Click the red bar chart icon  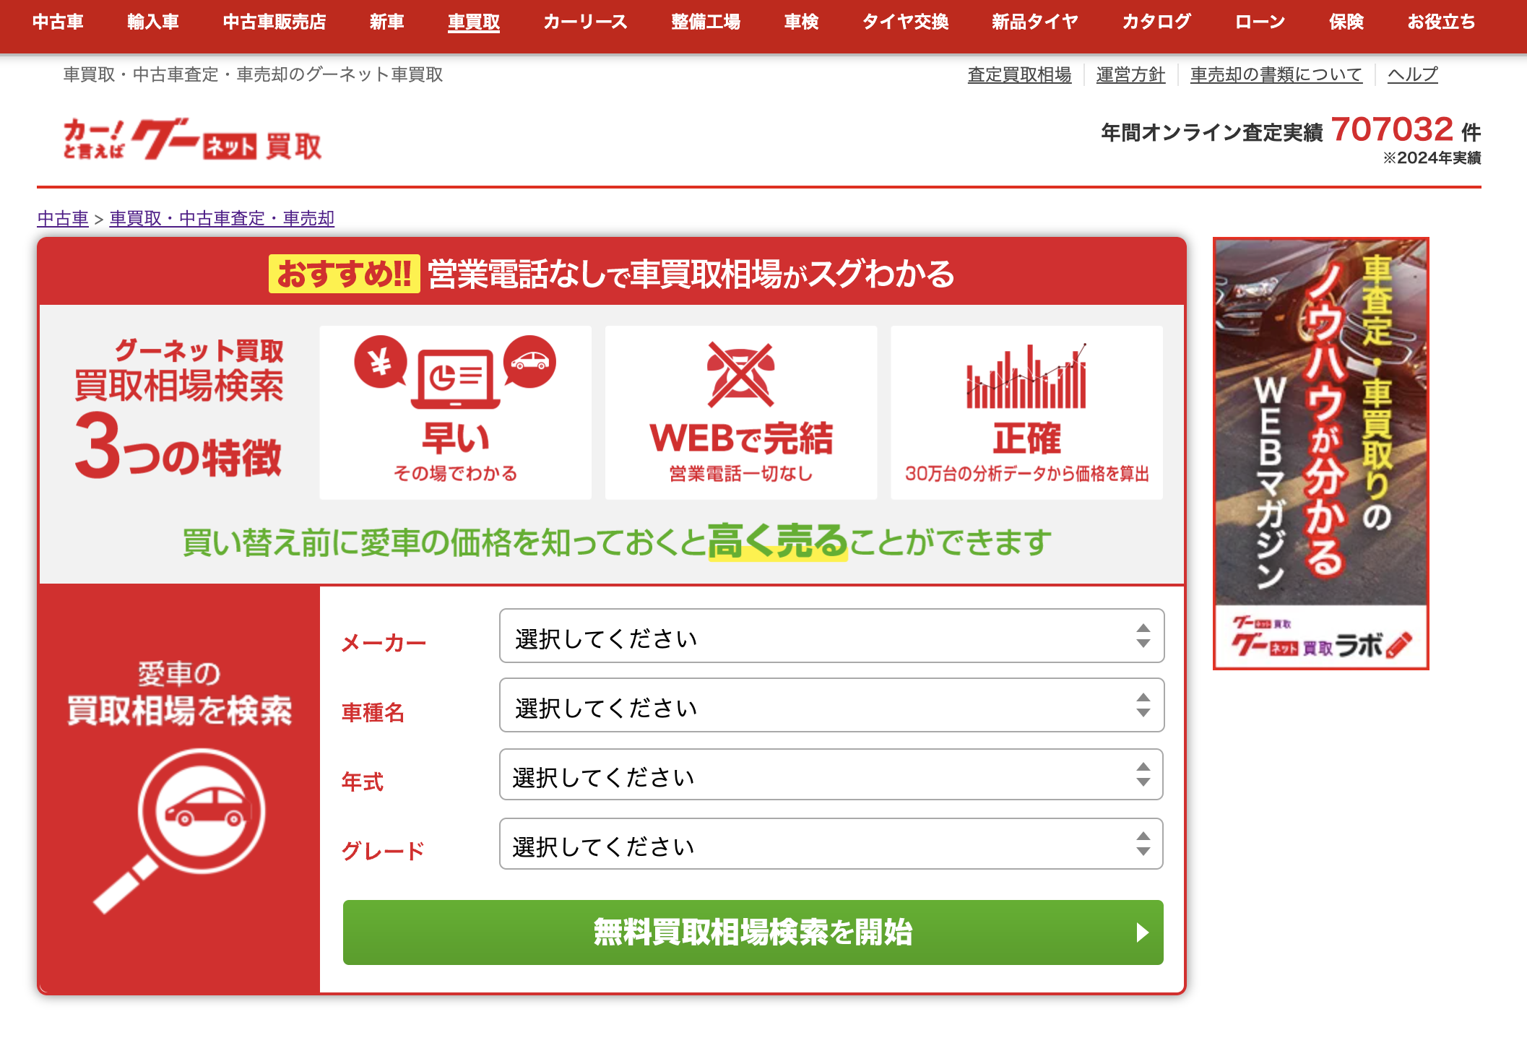(x=1026, y=376)
